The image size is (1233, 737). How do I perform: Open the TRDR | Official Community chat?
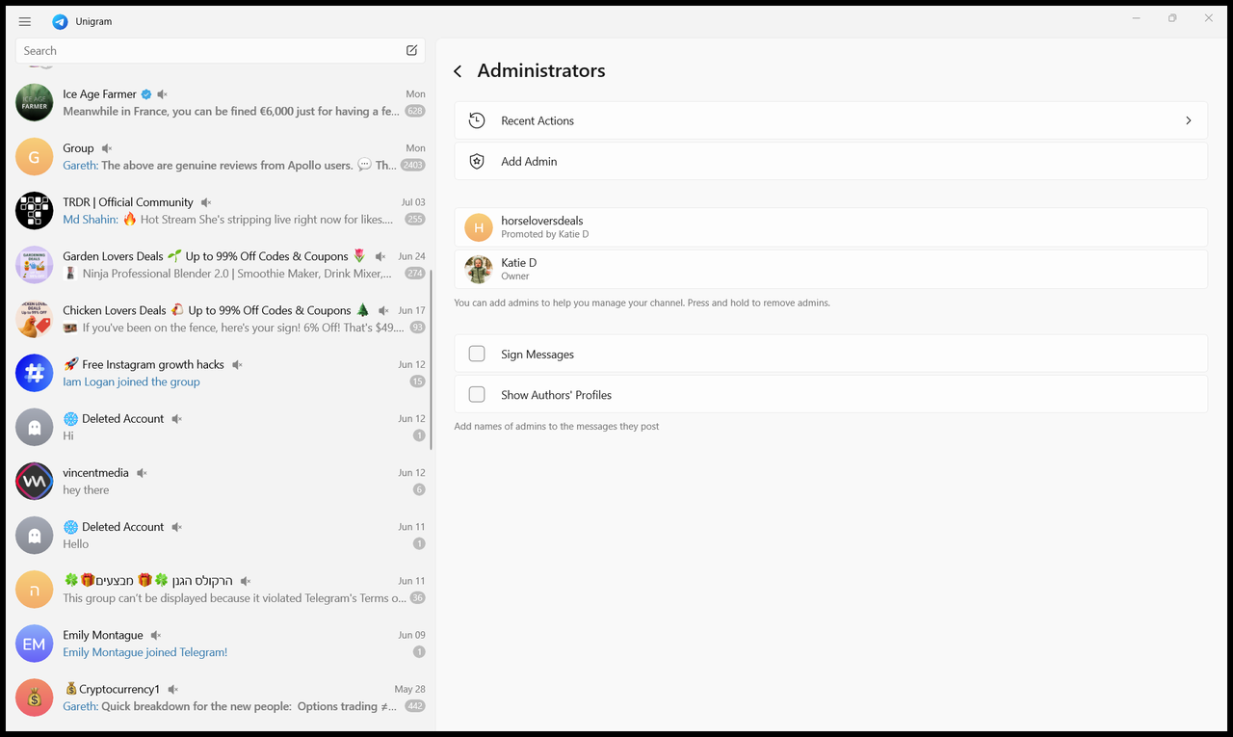[221, 210]
